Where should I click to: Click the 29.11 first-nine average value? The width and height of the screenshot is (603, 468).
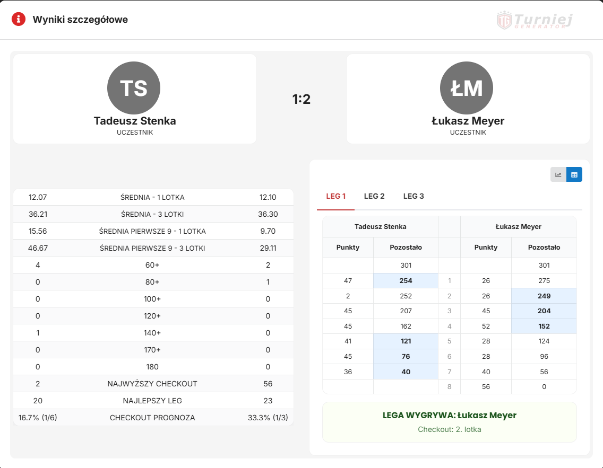coord(268,248)
